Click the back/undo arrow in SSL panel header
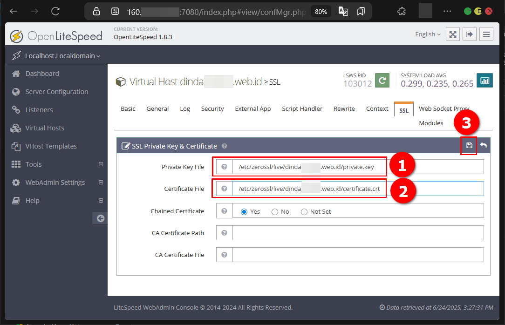 coord(483,145)
